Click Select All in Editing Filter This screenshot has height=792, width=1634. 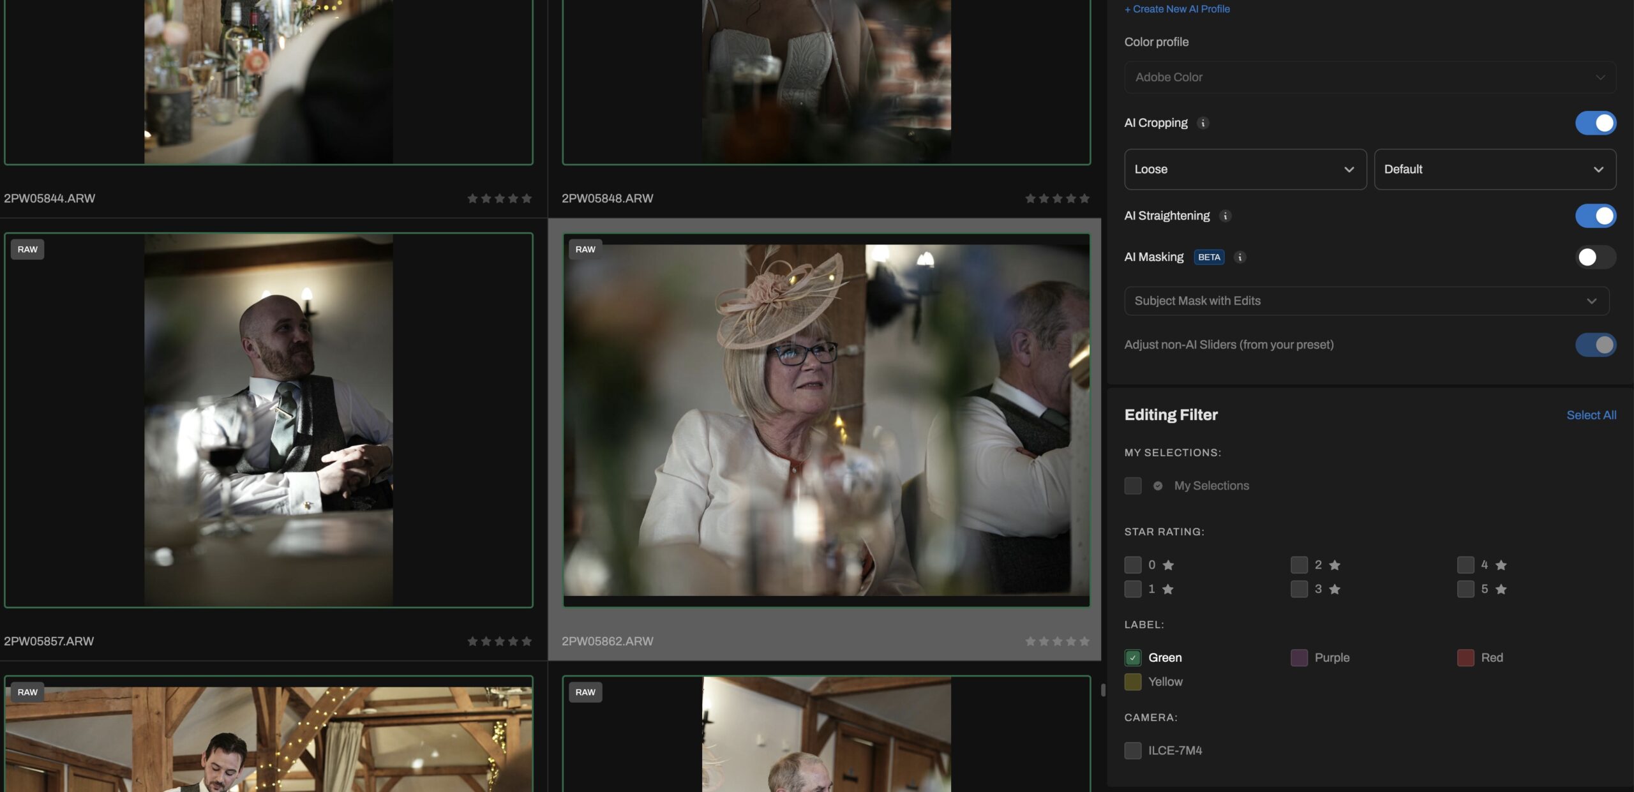click(1591, 415)
